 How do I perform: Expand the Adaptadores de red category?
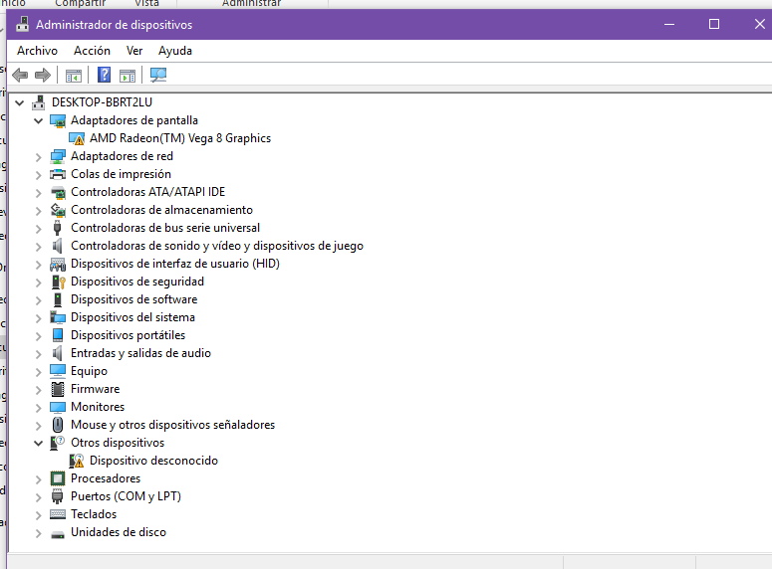(39, 156)
